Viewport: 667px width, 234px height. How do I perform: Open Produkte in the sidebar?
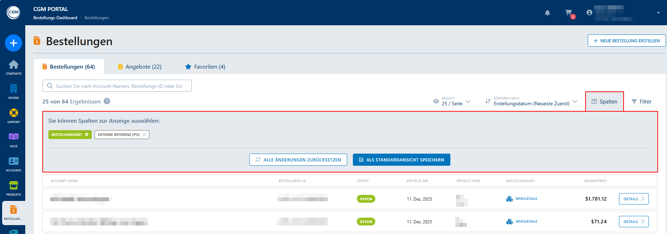[x=14, y=188]
